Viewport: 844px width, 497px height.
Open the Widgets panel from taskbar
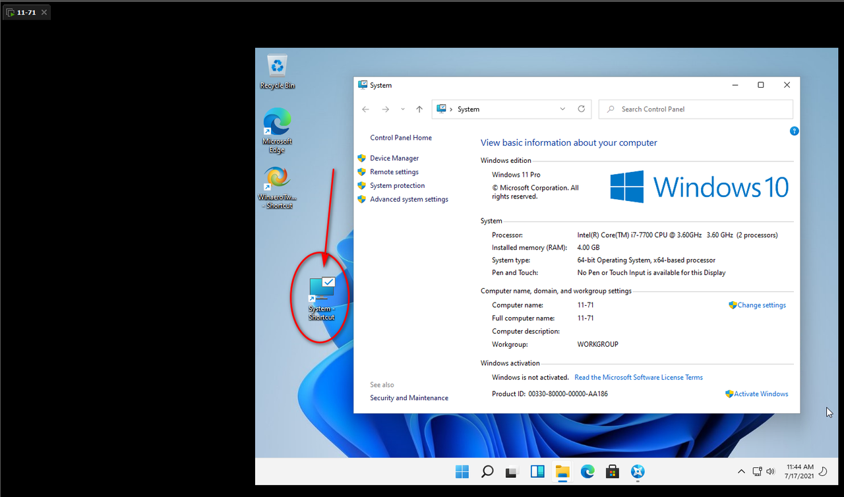click(537, 471)
